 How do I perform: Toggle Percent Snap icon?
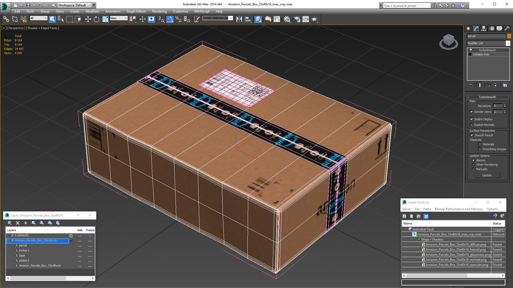click(178, 19)
